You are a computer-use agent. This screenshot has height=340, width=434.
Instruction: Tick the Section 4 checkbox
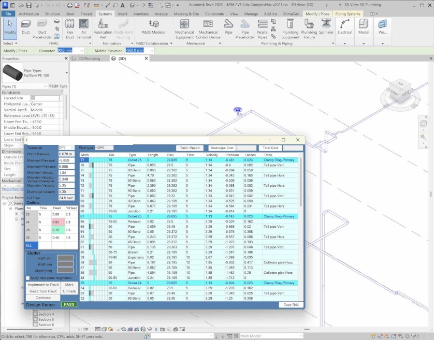[x=35, y=314]
